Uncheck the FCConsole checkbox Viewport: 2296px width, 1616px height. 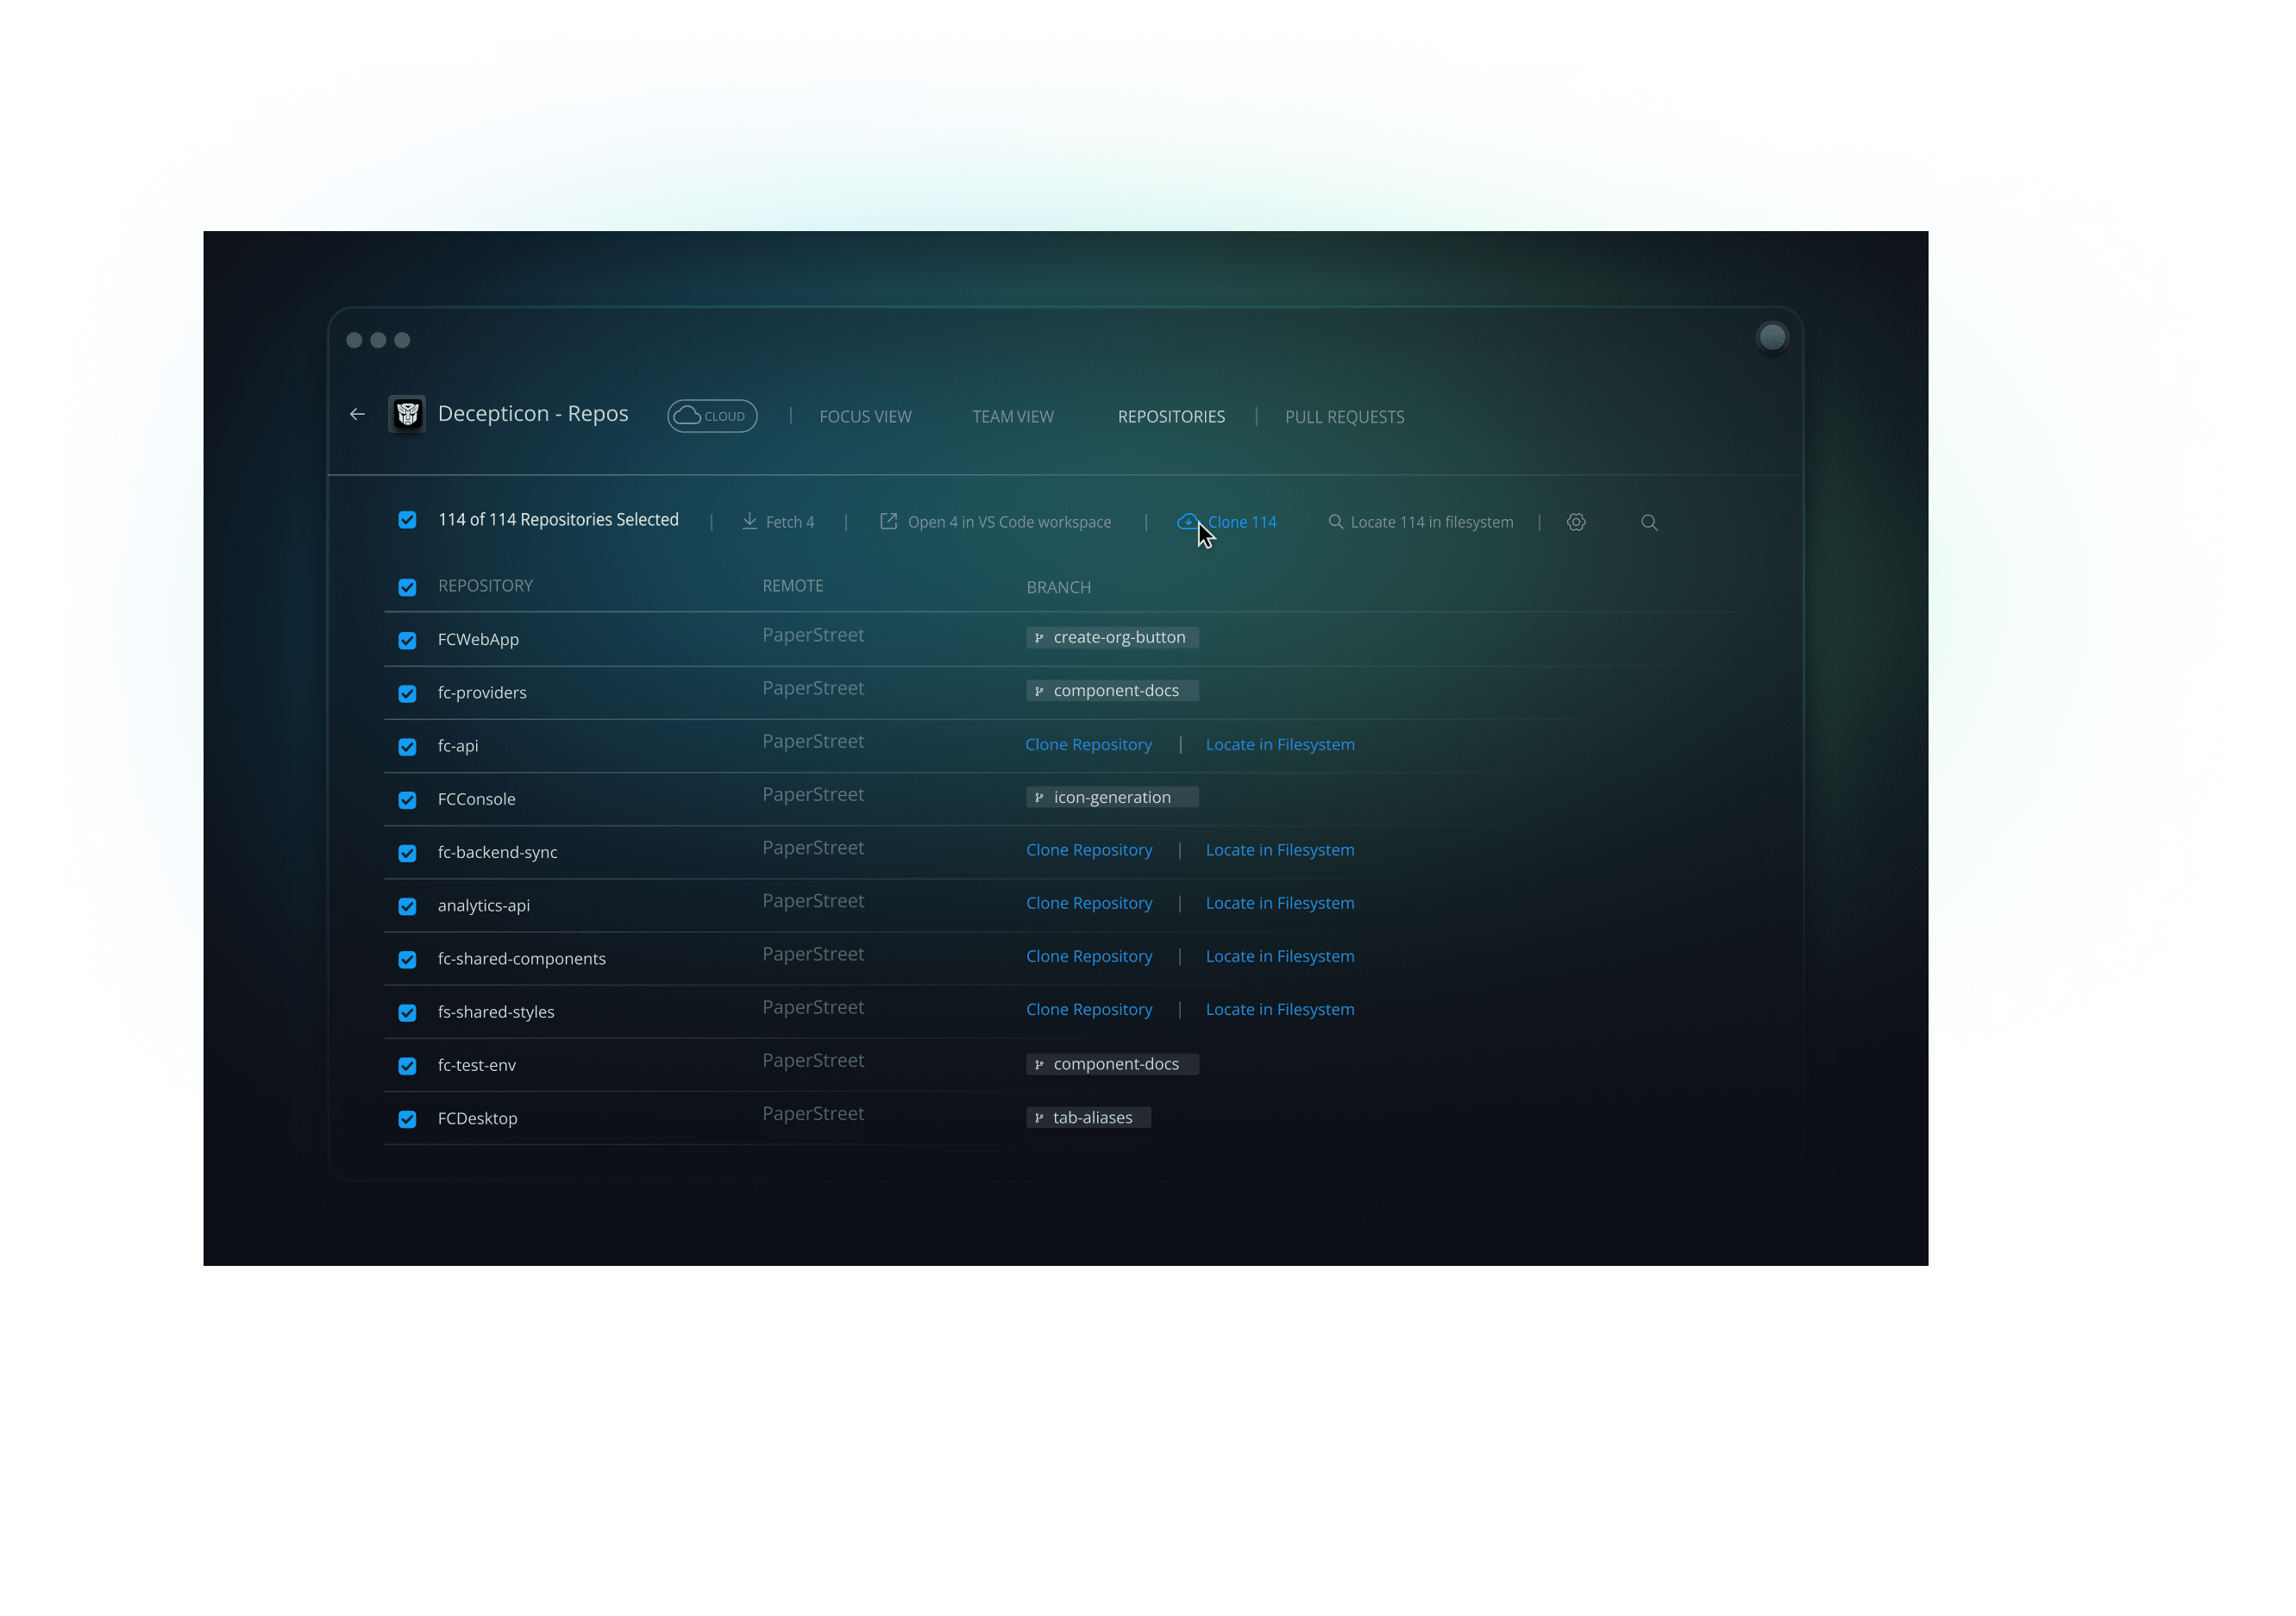click(407, 800)
